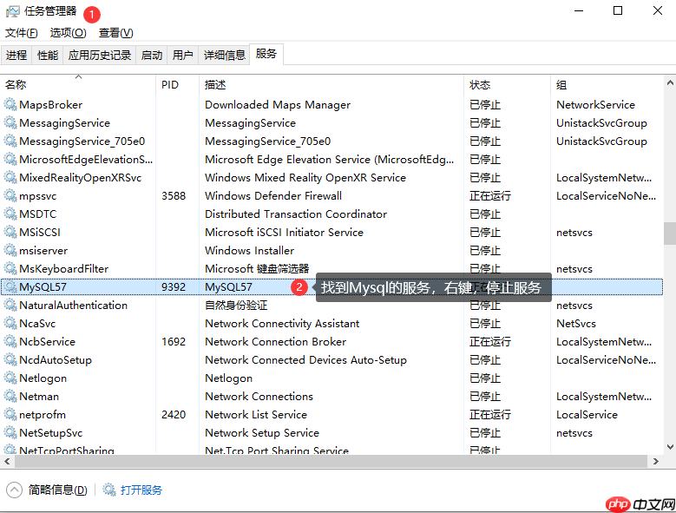Click the gear icon next to 打开服务
This screenshot has width=676, height=513.
[x=109, y=490]
